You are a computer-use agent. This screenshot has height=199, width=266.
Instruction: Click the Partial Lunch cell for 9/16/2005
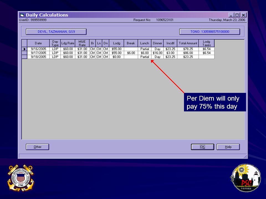(145, 49)
